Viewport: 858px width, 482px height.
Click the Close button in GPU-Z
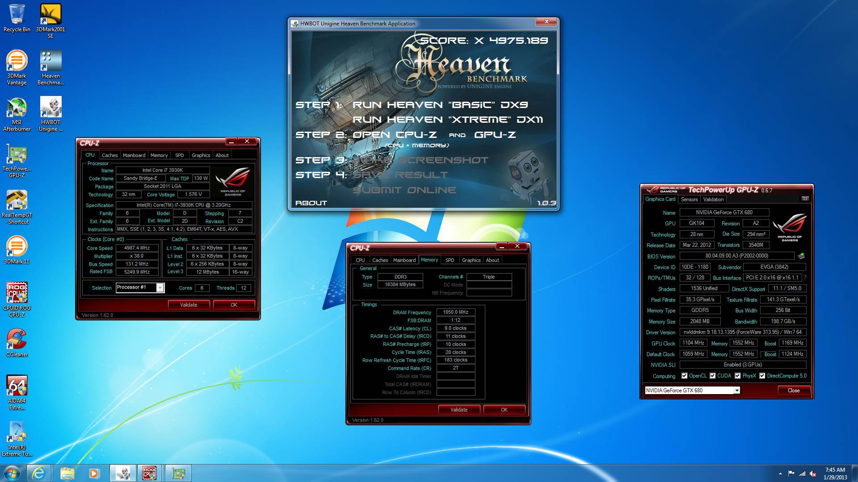click(794, 391)
